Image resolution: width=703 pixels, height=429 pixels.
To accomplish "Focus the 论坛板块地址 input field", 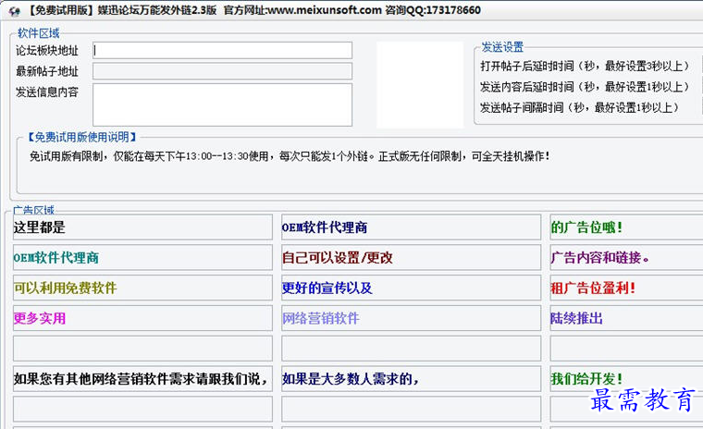I will pos(222,50).
